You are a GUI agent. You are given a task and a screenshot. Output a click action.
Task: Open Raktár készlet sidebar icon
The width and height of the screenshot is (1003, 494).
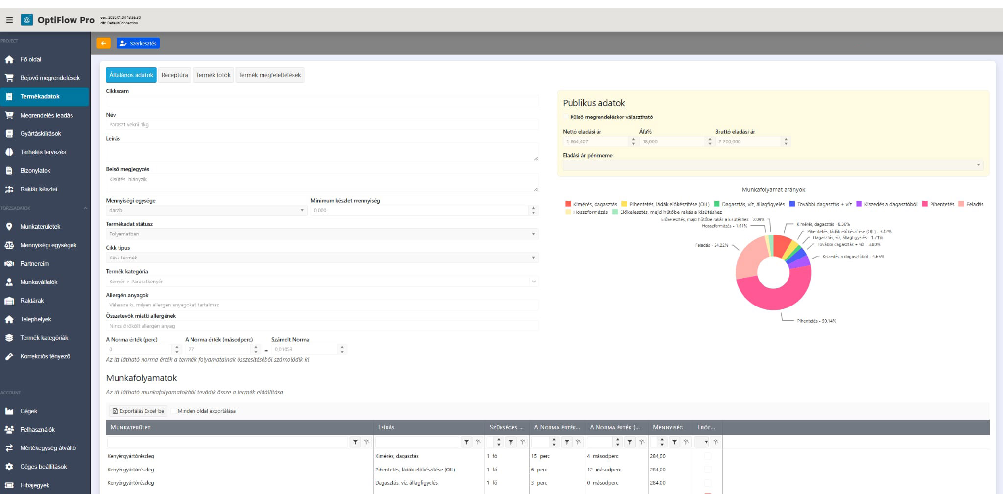(x=9, y=189)
